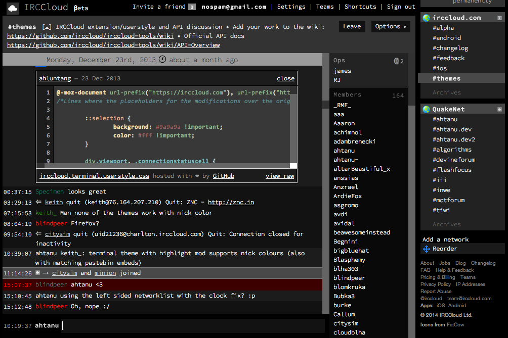Select Teams in the top bar

click(325, 7)
